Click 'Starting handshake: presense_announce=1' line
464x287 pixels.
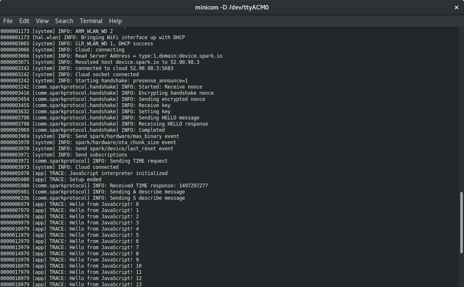coord(94,81)
